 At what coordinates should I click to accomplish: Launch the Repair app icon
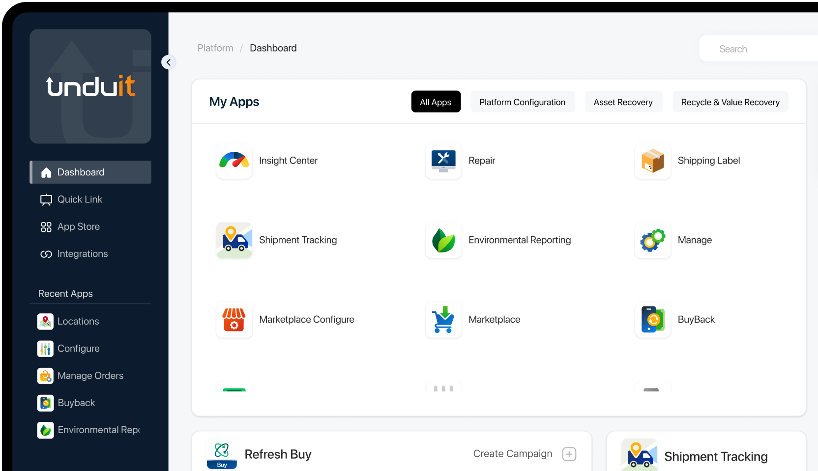pos(443,161)
